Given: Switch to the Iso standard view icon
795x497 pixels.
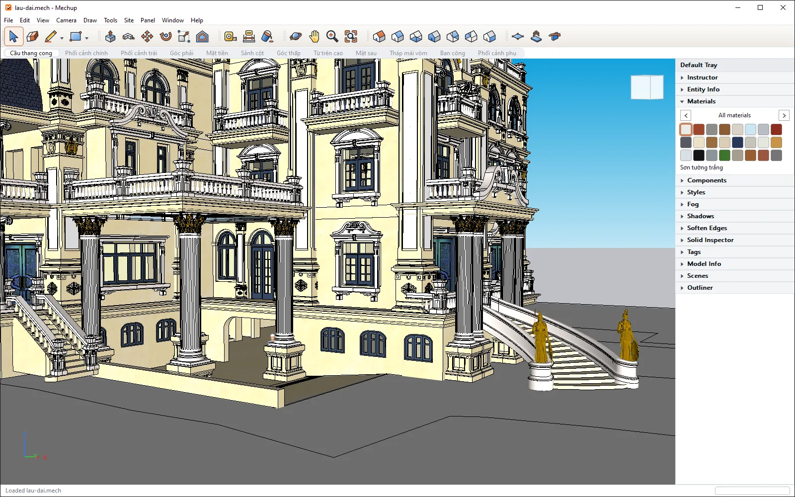Looking at the screenshot, I should tap(379, 36).
